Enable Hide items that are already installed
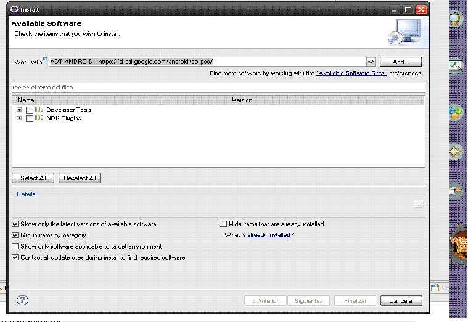Screen dimensions: 468x322 [223, 224]
